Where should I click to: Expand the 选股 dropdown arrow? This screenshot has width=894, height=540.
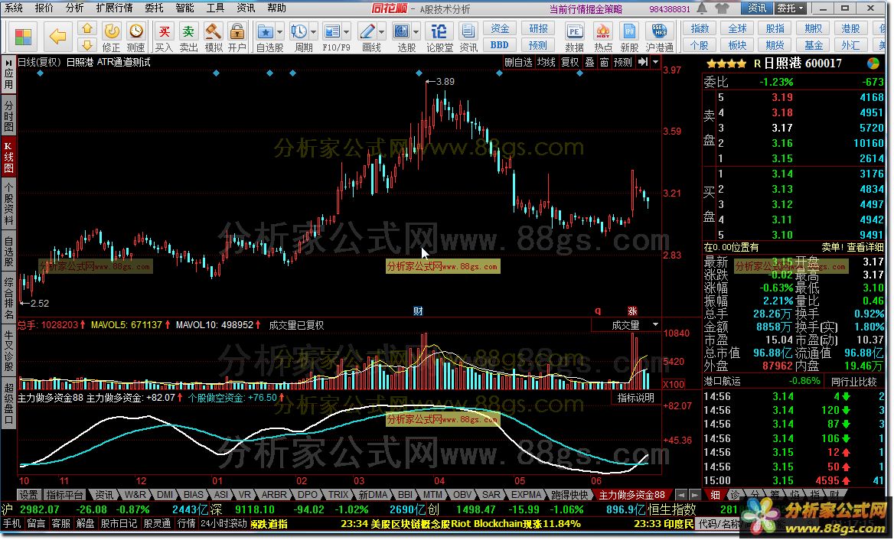(416, 32)
